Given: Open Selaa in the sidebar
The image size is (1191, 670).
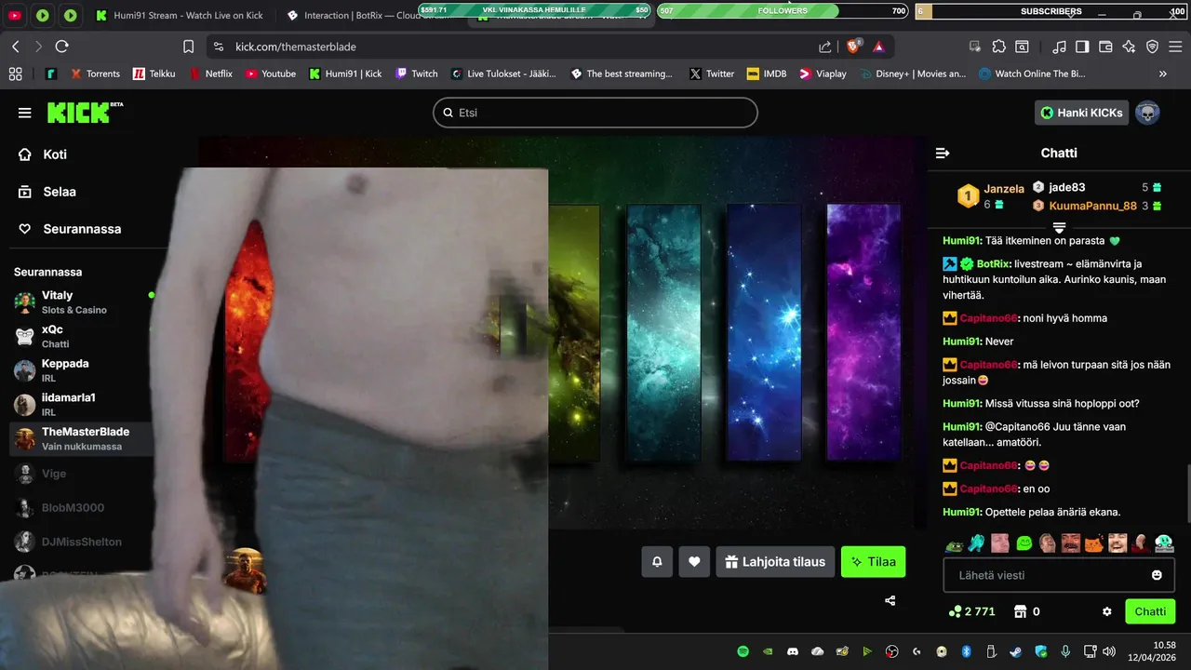Looking at the screenshot, I should [x=47, y=192].
